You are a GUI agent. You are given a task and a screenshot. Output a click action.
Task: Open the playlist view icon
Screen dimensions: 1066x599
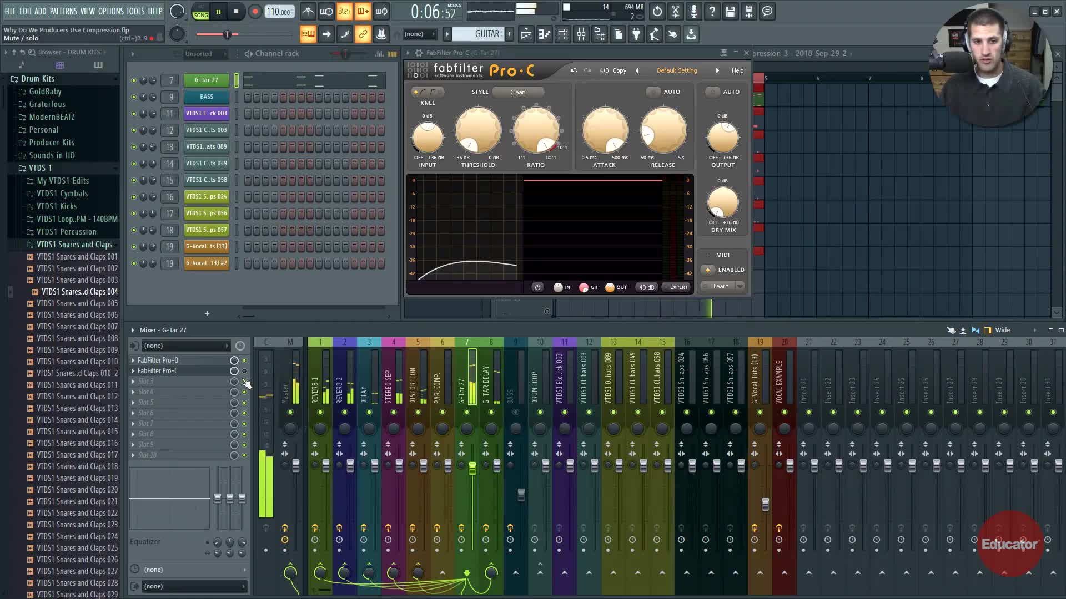pyautogui.click(x=526, y=34)
